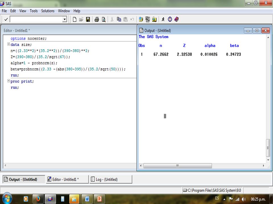Image resolution: width=273 pixels, height=204 pixels.
Task: Click 'The SAS System' output title
Action: pos(154,37)
